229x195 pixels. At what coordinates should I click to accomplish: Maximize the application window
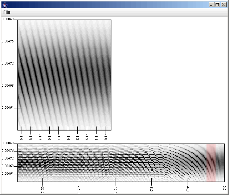point(217,5)
